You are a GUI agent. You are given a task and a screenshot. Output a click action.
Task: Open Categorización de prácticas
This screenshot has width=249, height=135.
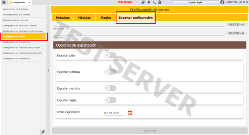point(23,20)
